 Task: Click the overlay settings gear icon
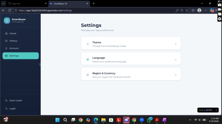point(220,19)
